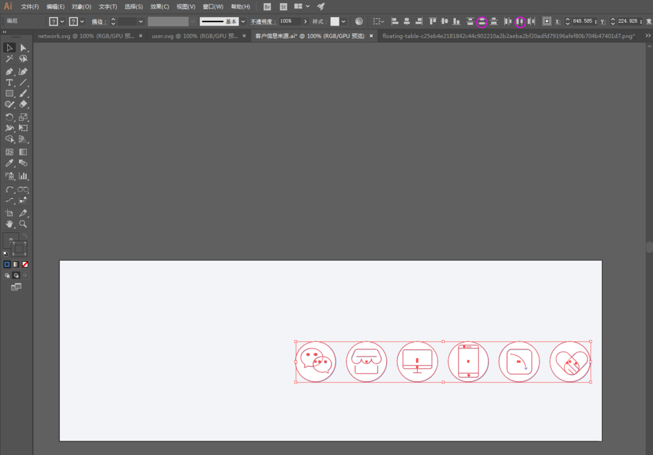This screenshot has width=653, height=455.
Task: Activate the Magic Wand tool
Action: [x=9, y=59]
